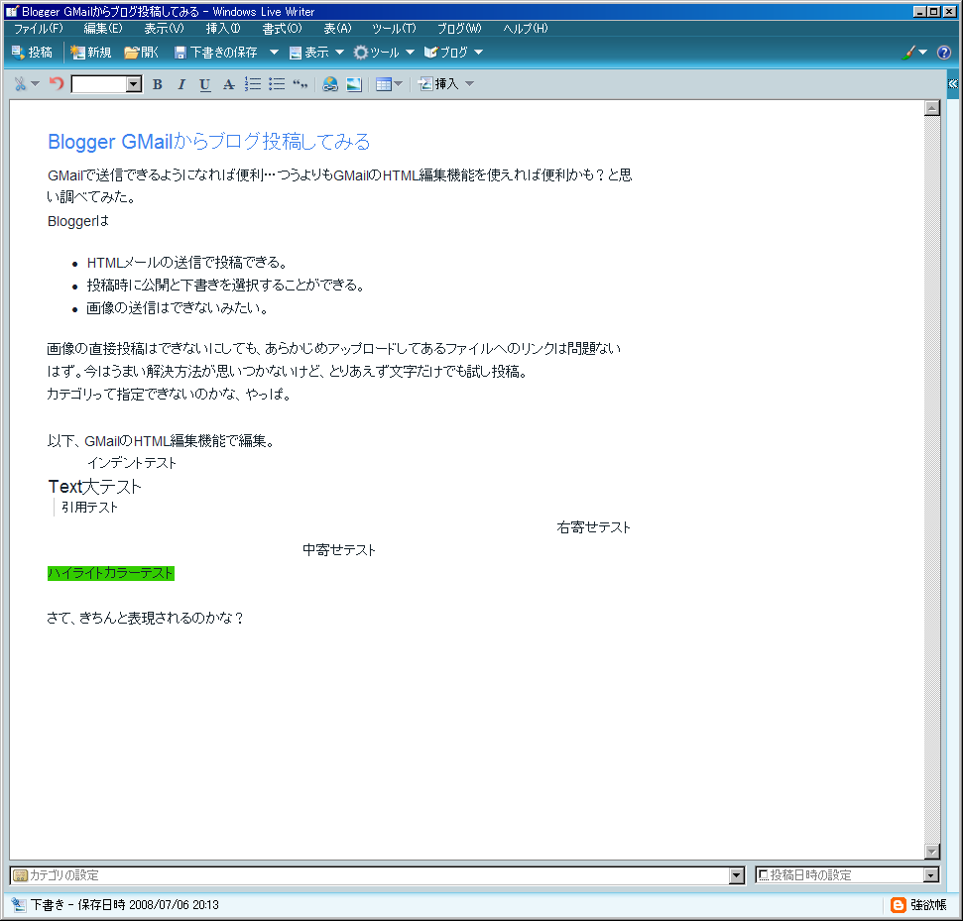This screenshot has height=921, width=963.
Task: Open the ツール(T) menu
Action: (x=394, y=28)
